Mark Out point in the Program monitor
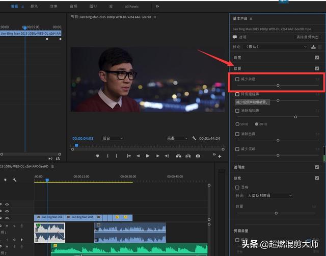The height and width of the screenshot is (256, 326). point(117,156)
